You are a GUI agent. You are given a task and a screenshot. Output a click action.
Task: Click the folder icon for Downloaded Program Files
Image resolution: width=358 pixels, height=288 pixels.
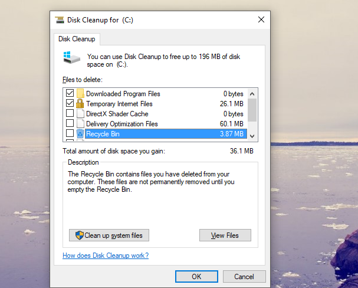[80, 93]
